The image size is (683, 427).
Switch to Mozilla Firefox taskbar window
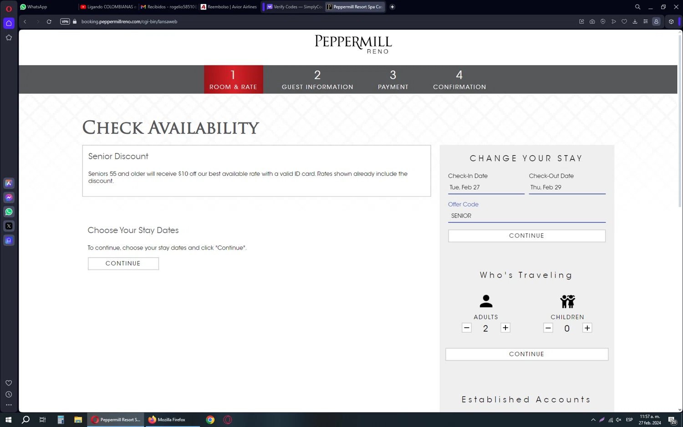tap(172, 420)
